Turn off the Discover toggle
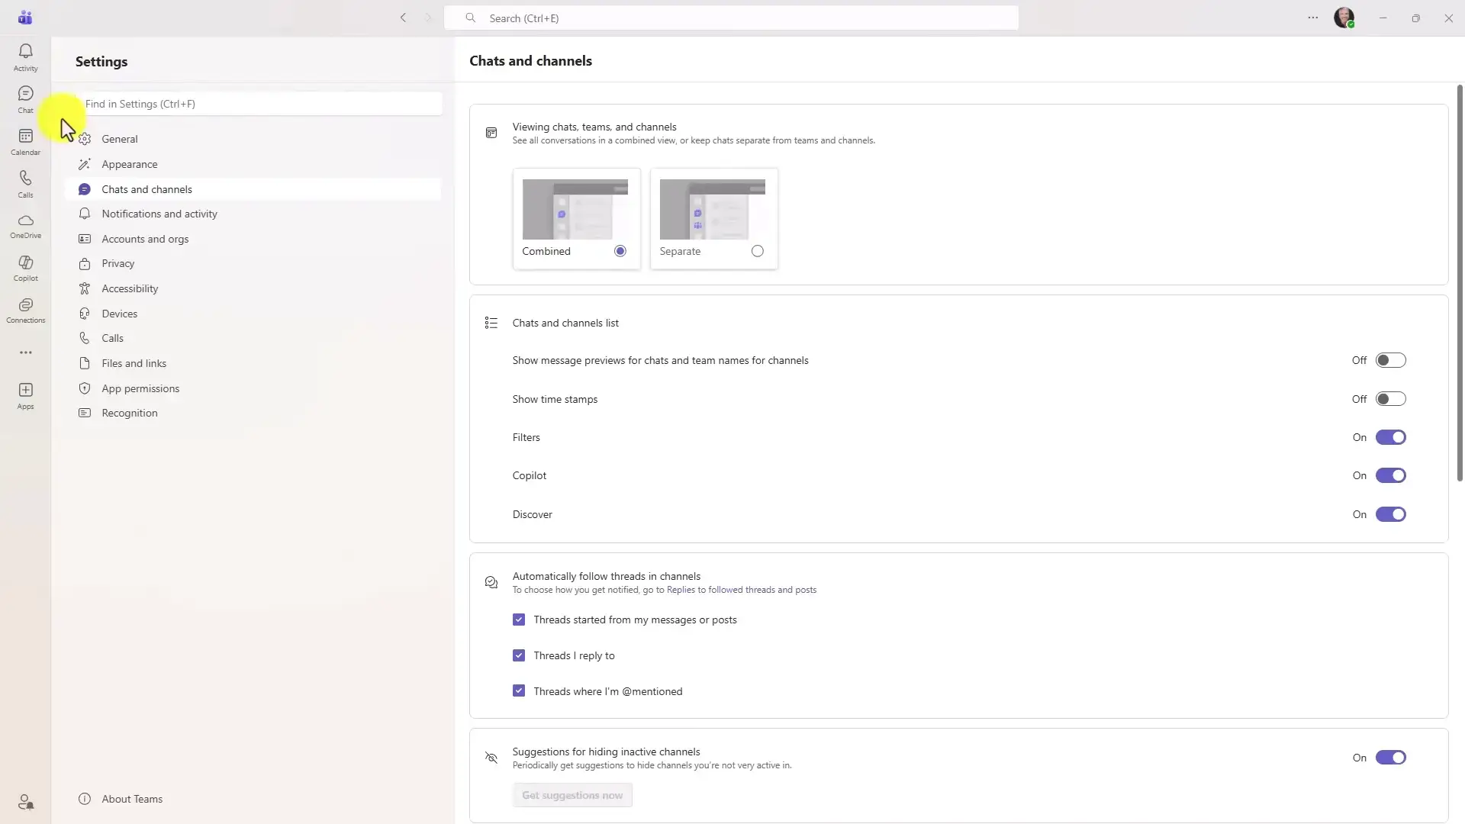This screenshot has width=1465, height=824. [1390, 514]
